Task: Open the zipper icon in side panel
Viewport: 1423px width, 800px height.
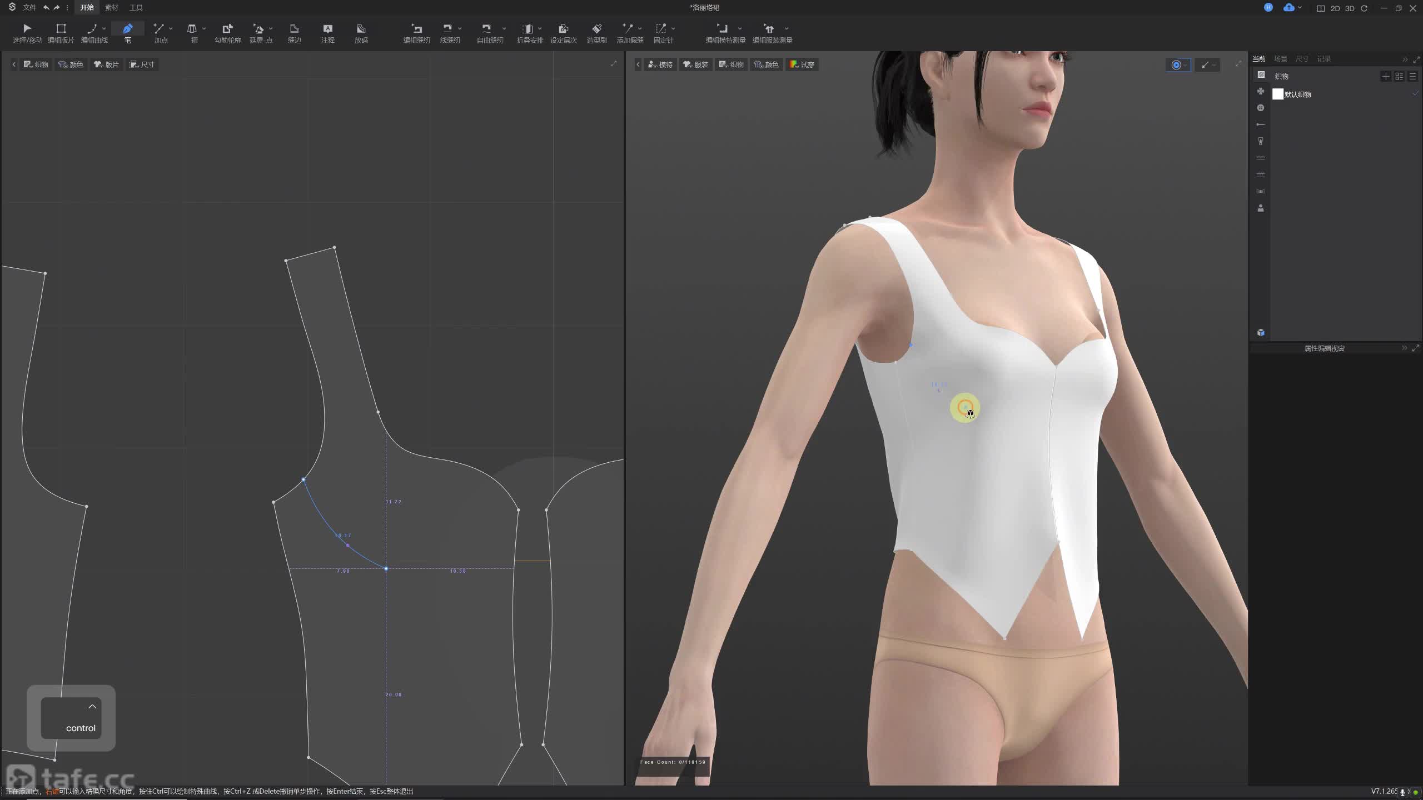Action: pyautogui.click(x=1261, y=141)
